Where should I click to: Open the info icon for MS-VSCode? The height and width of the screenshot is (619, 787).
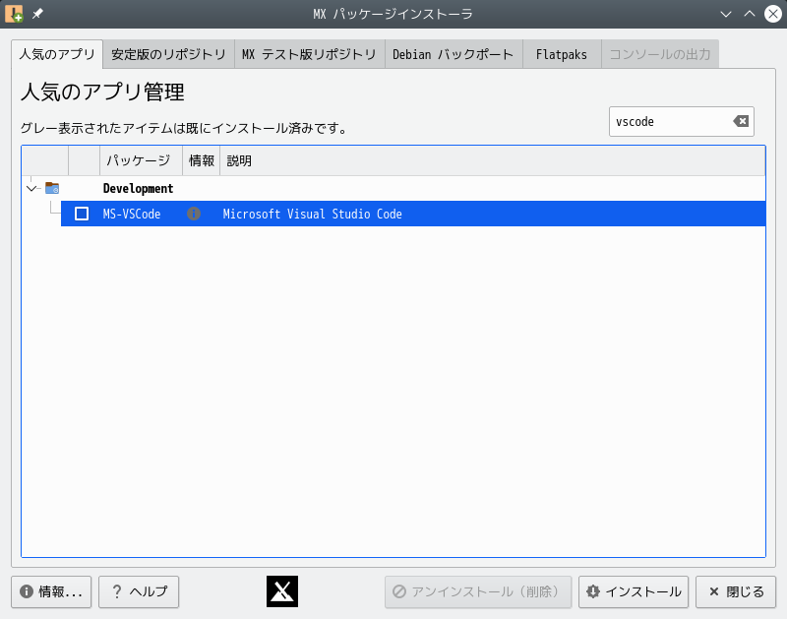pos(194,214)
